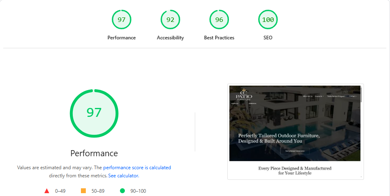Viewport: 390px width, 196px height.
Task: Open the SEO score gauge
Action: pyautogui.click(x=268, y=19)
